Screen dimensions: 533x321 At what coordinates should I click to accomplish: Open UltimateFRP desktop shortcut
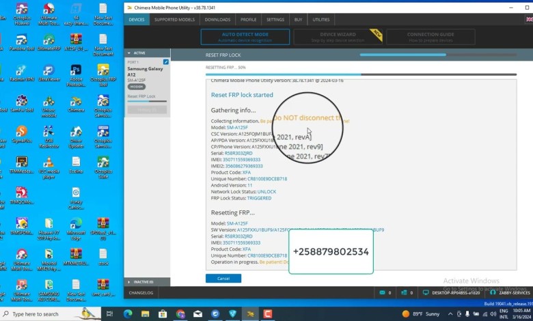point(49,42)
